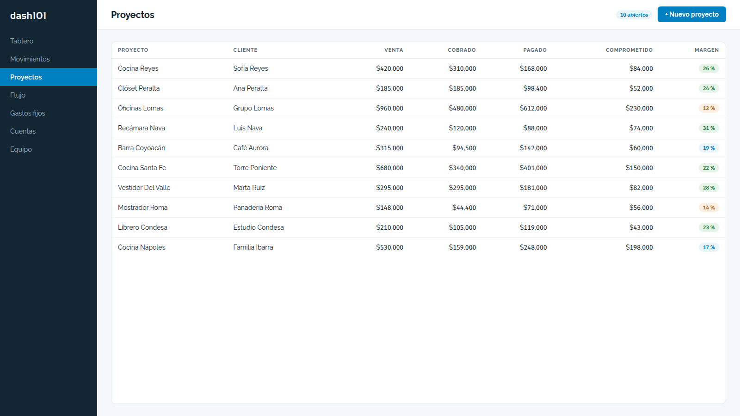
Task: Click the $98,400 pagado value
Action: pos(535,88)
